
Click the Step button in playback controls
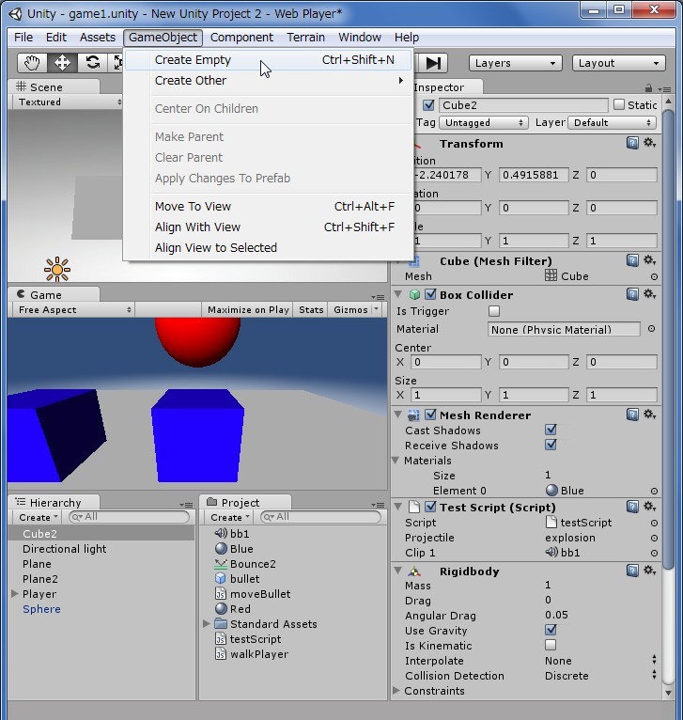pos(433,63)
